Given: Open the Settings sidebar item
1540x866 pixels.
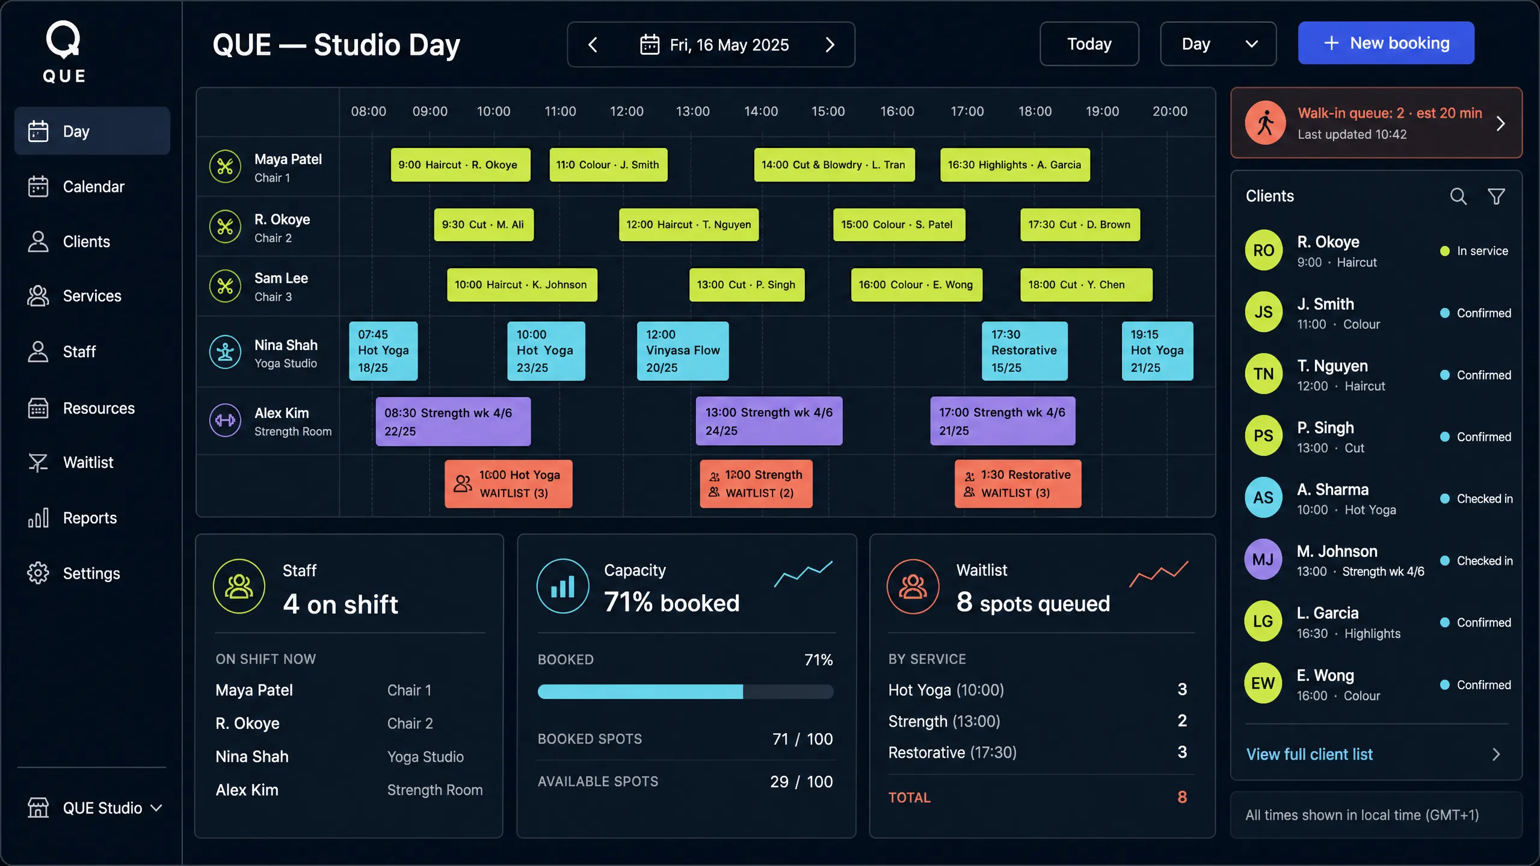Looking at the screenshot, I should tap(92, 573).
